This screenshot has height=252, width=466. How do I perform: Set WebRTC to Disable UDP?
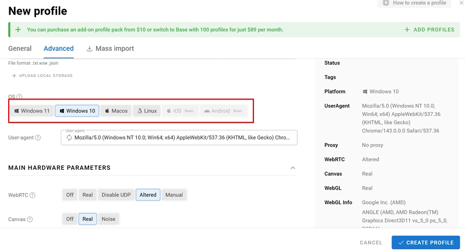[116, 195]
